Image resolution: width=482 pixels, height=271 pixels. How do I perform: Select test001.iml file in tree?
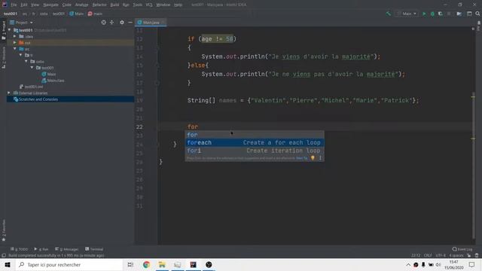point(32,87)
